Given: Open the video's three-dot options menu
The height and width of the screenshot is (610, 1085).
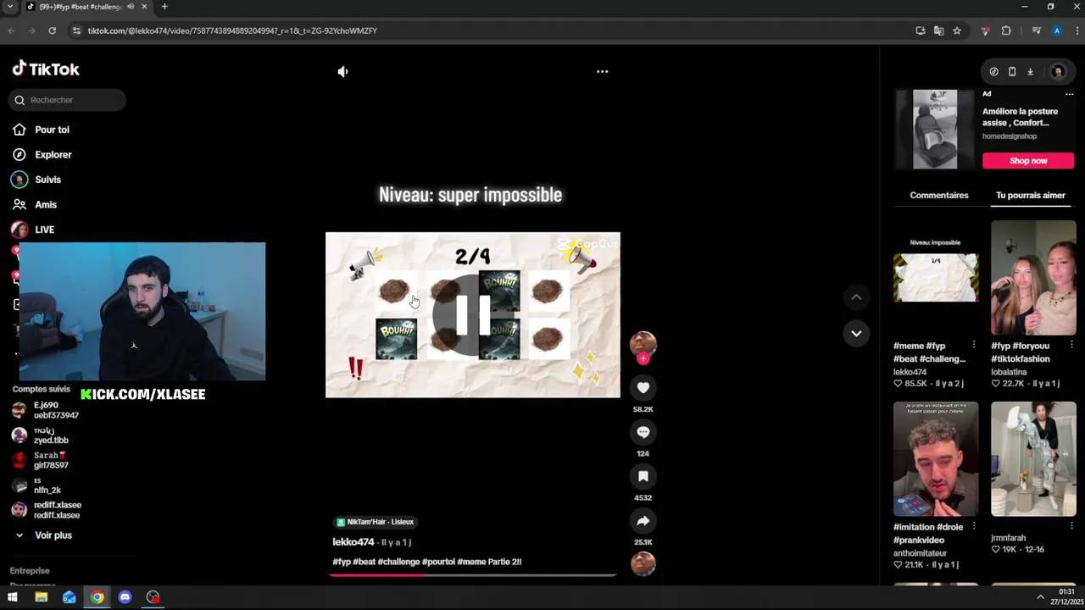Looking at the screenshot, I should click(602, 72).
